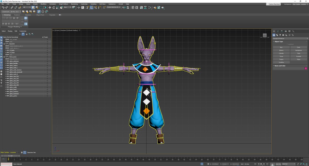The image size is (309, 166).
Task: Open the Hierarchy command panel tab
Action: (x=282, y=31)
